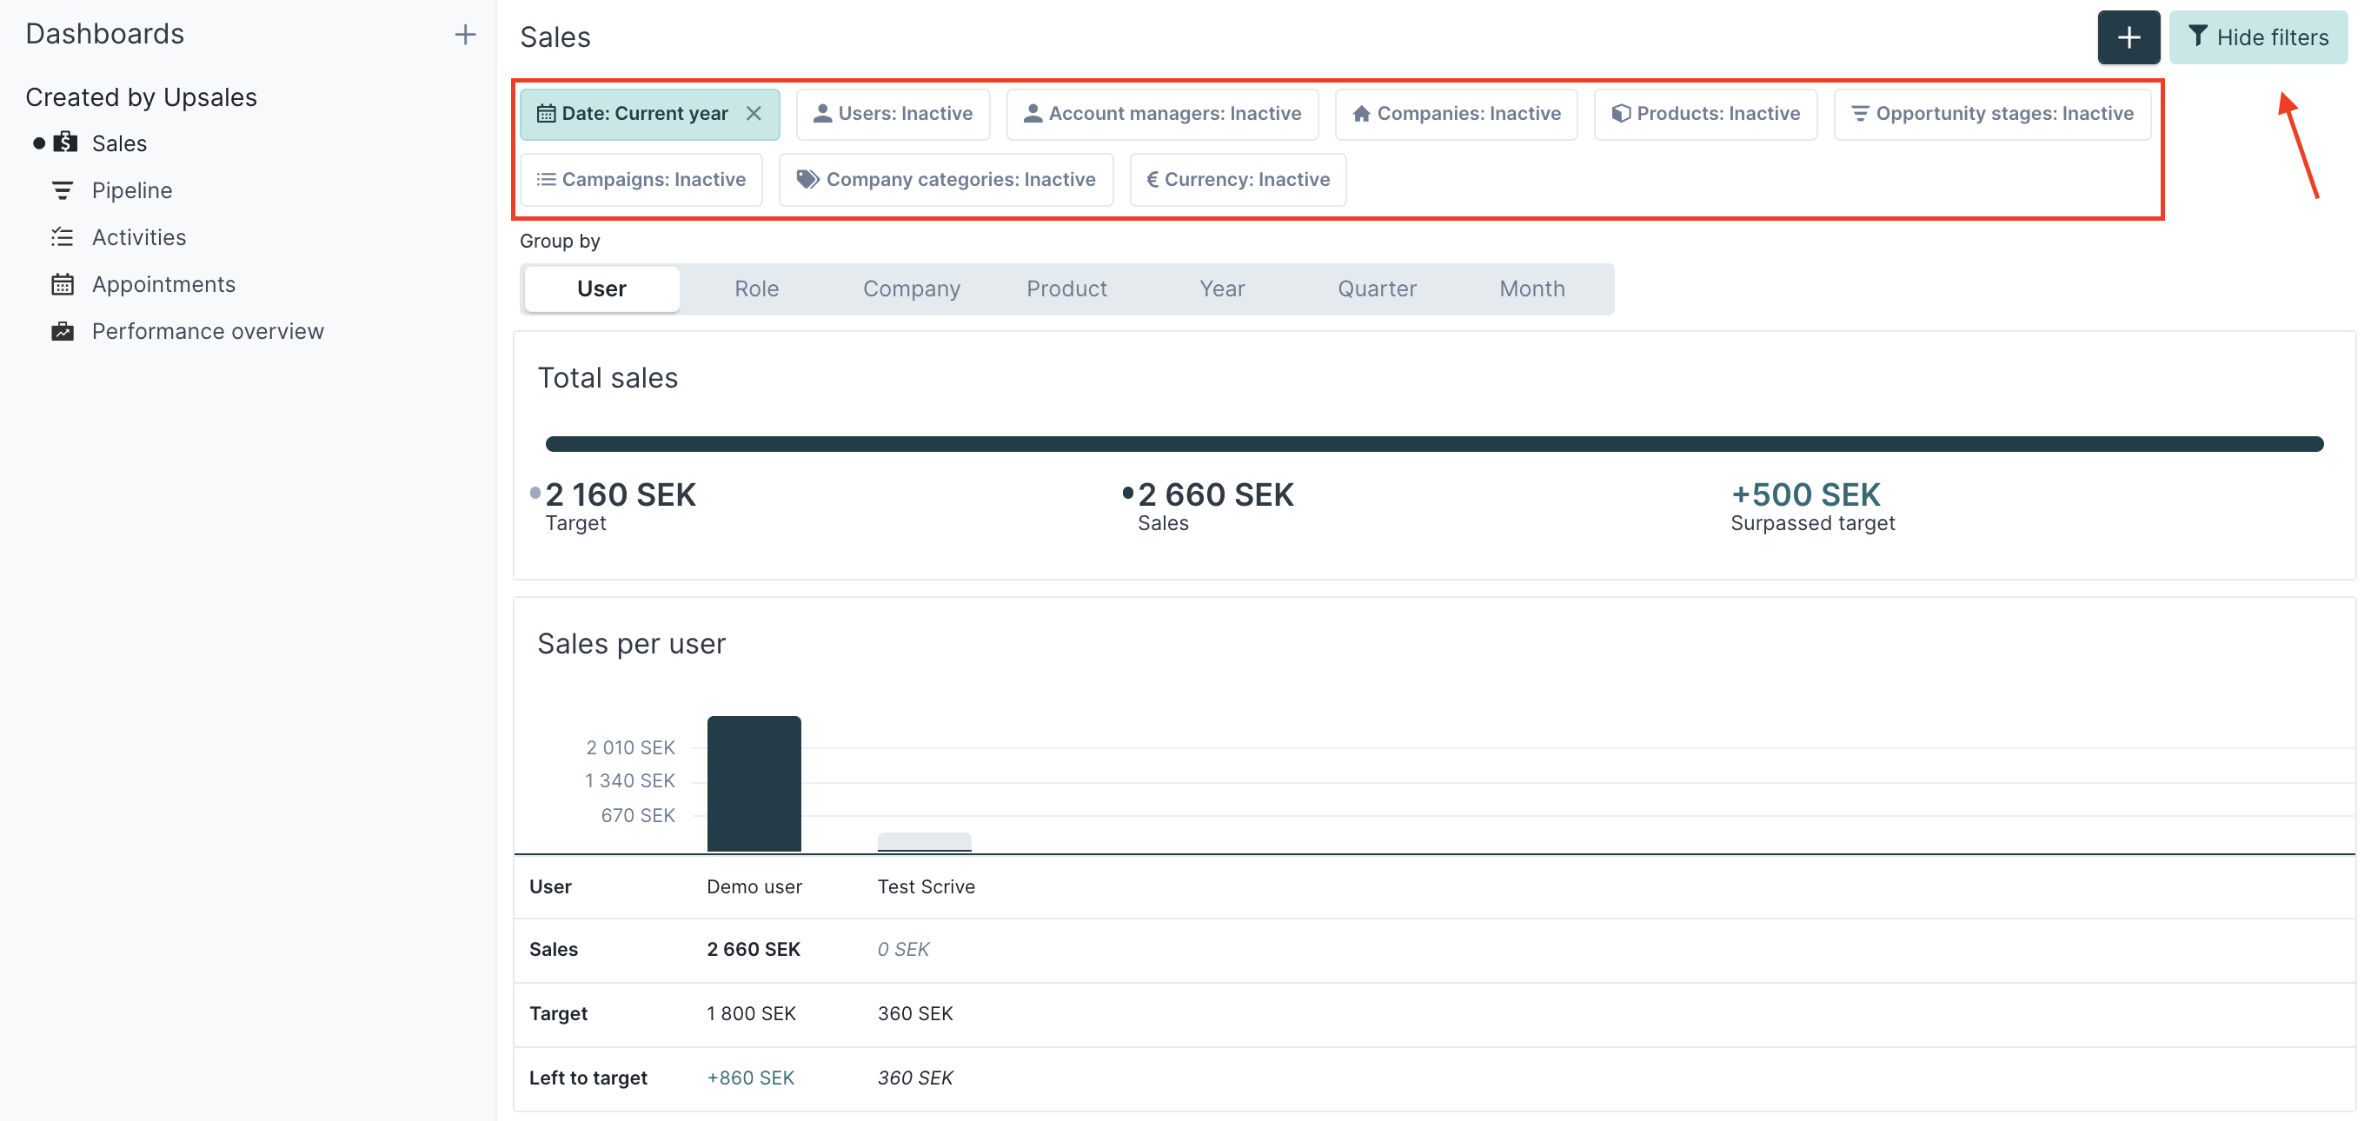
Task: Click the Activities checklist icon in sidebar
Action: [63, 237]
